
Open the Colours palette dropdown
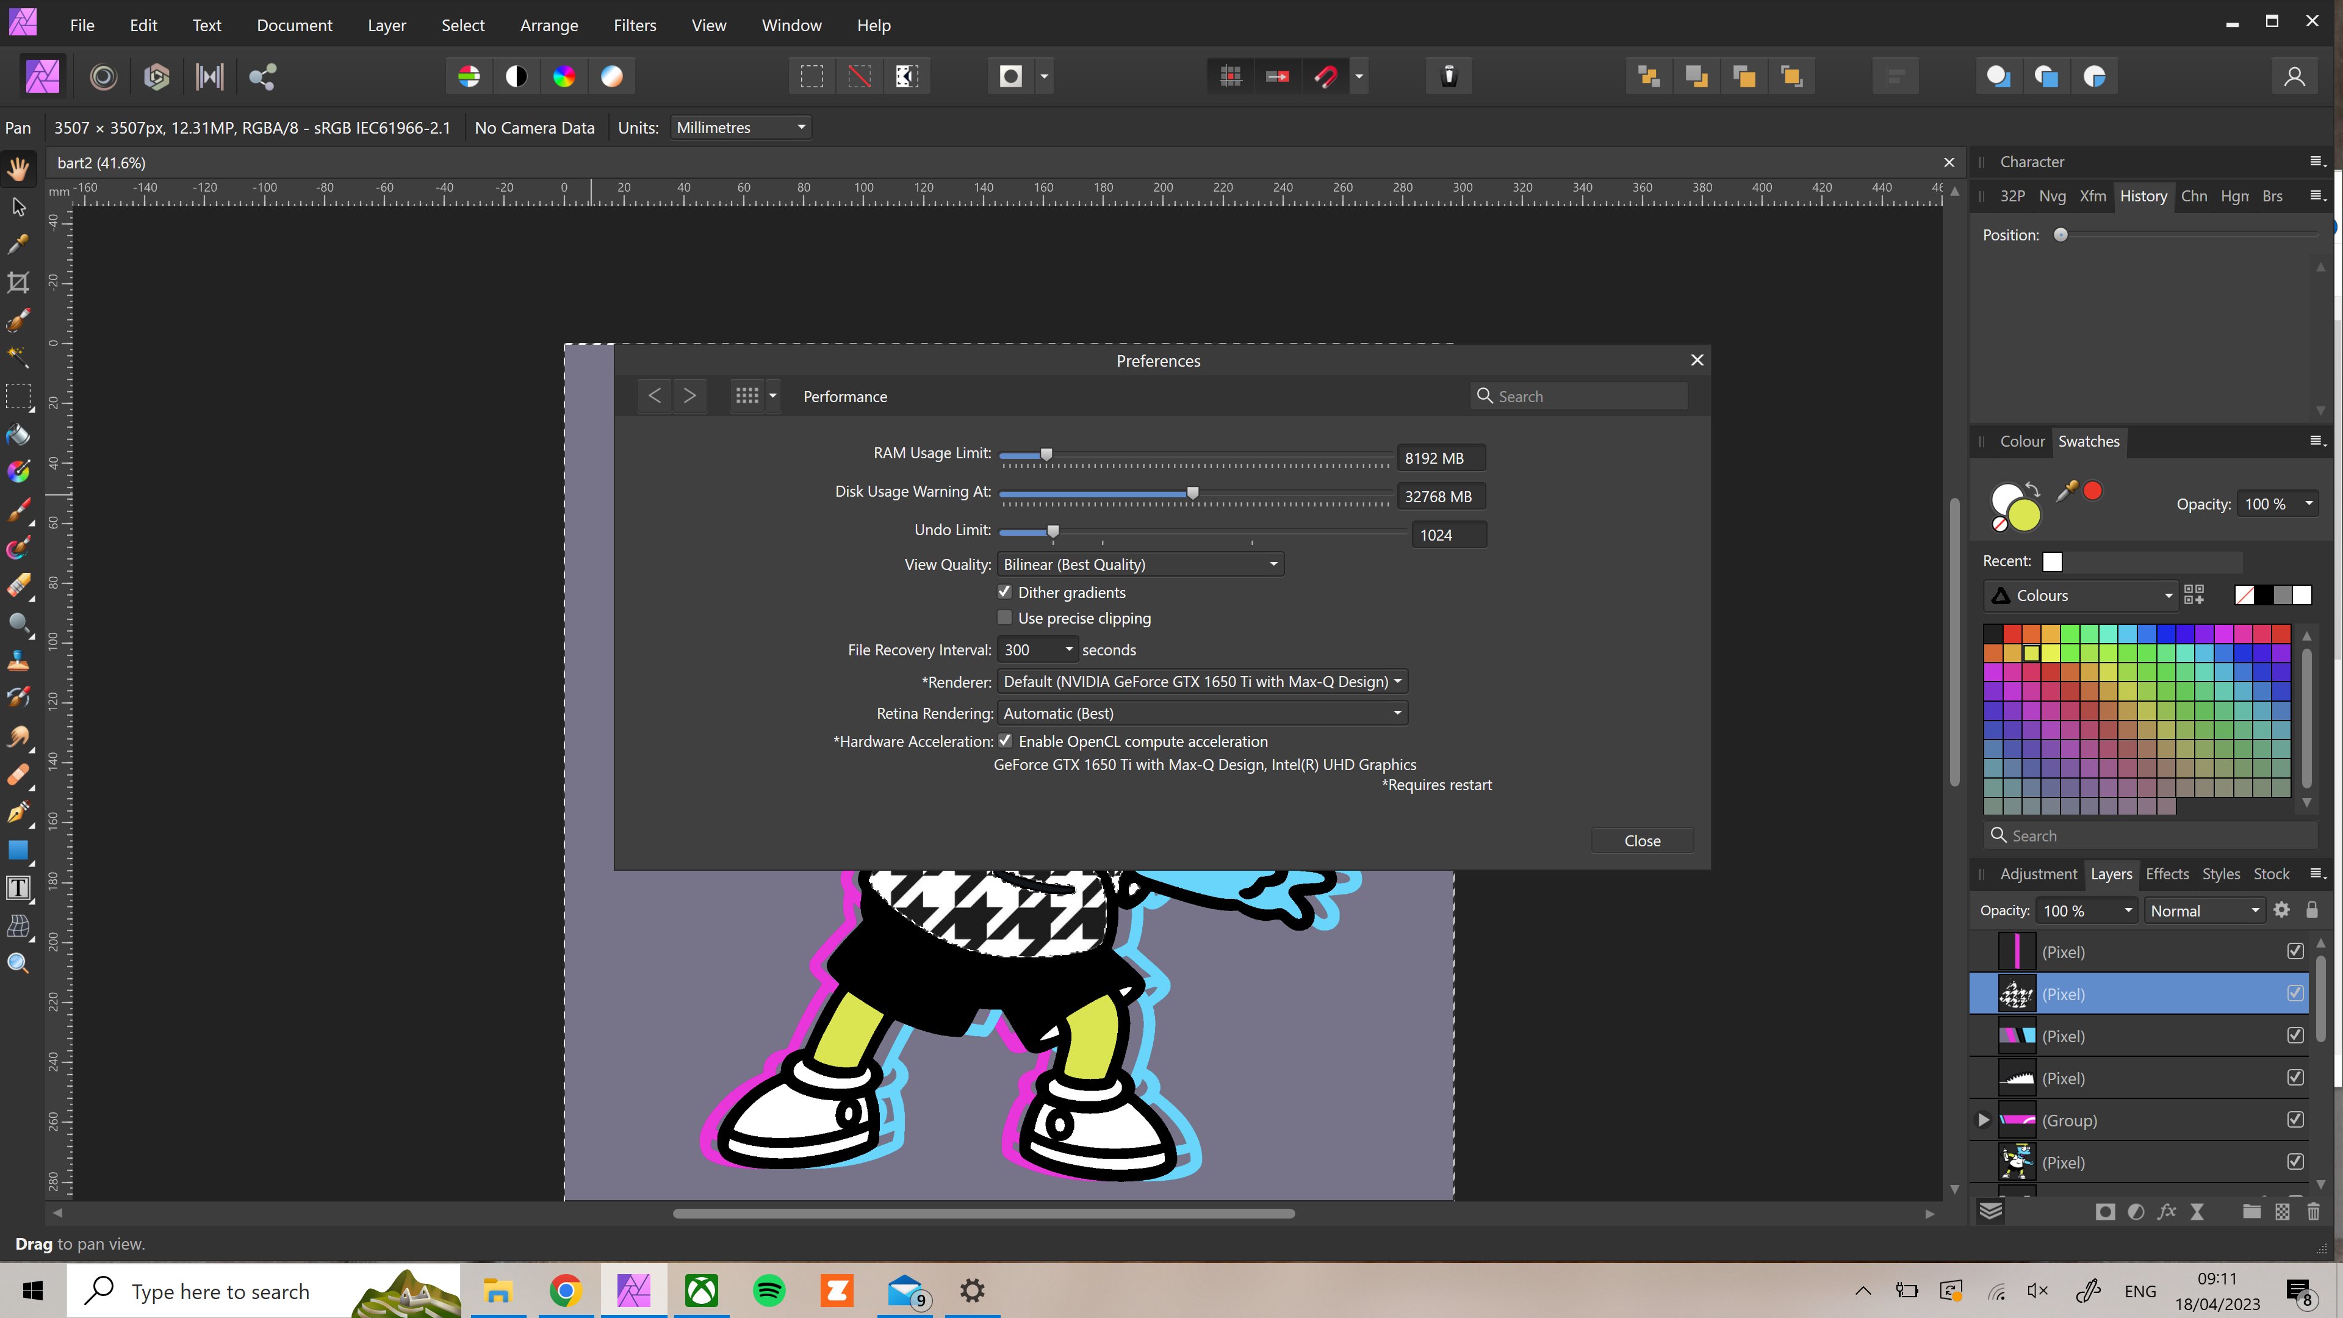(2080, 595)
